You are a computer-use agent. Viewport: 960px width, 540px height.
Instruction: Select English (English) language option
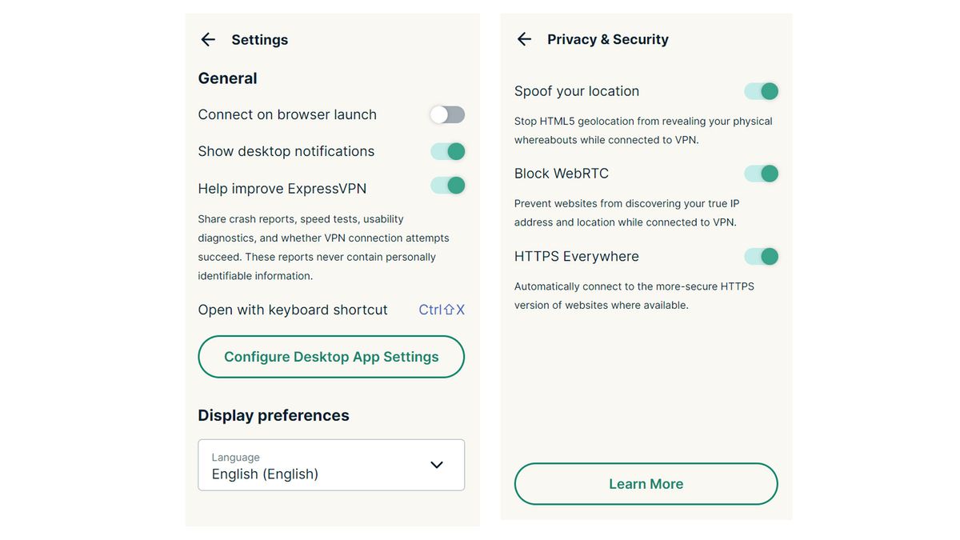[265, 474]
